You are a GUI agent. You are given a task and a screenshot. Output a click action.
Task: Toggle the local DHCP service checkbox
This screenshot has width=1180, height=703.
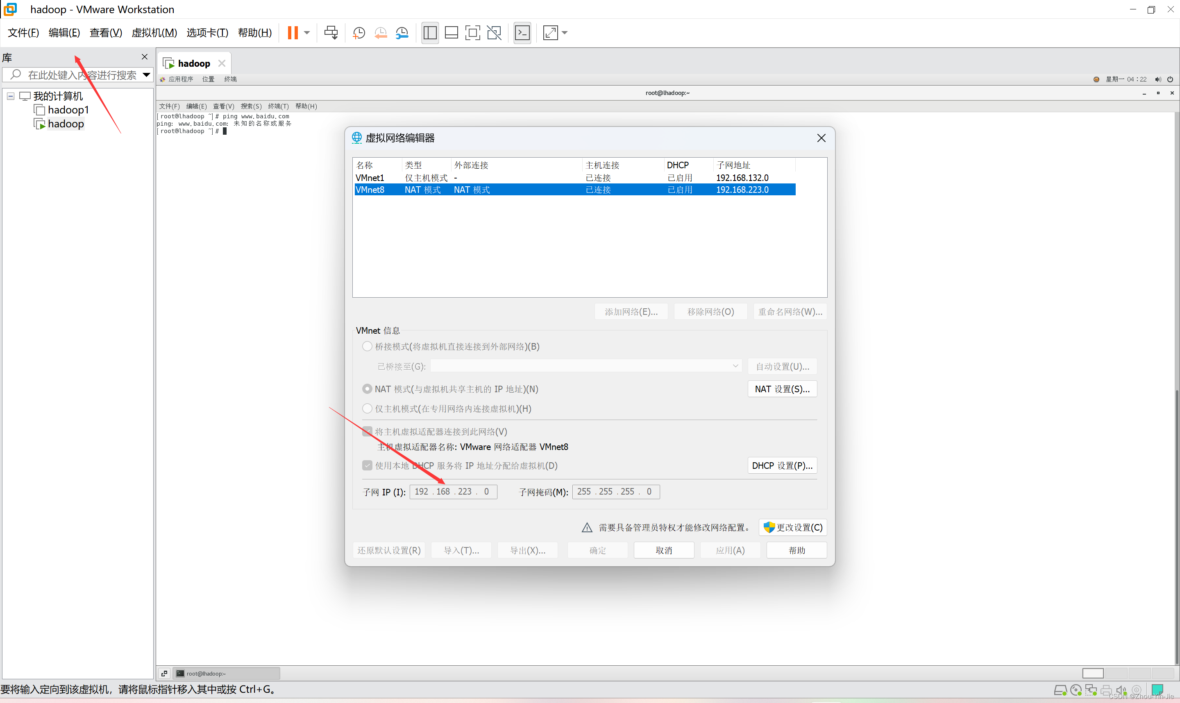coord(367,465)
